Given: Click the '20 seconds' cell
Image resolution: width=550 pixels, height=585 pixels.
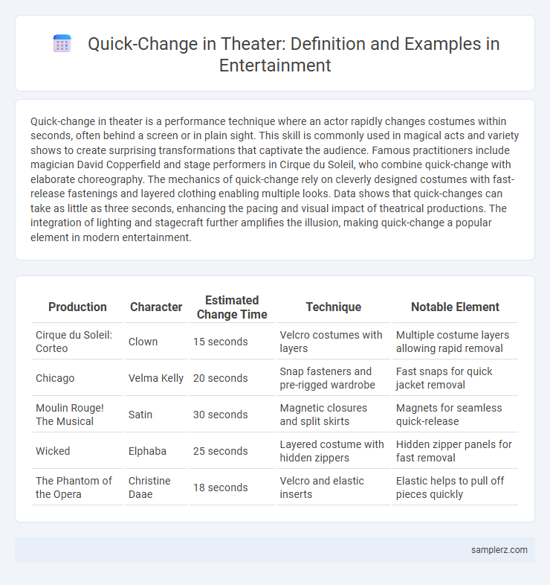Looking at the screenshot, I should click(232, 378).
